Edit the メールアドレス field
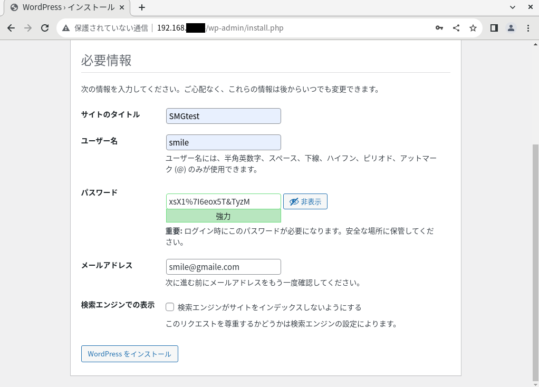Screen dimensions: 539x387 224,267
